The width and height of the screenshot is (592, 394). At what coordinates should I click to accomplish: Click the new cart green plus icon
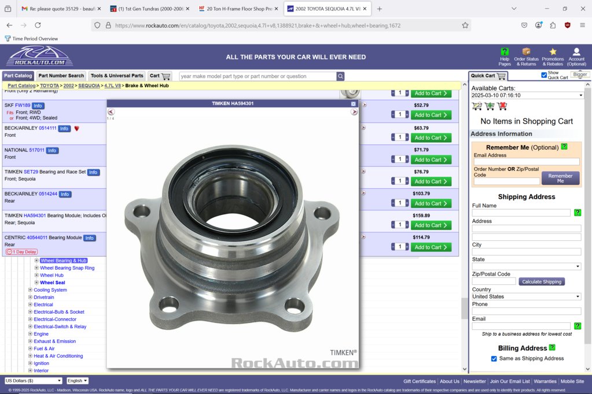pyautogui.click(x=490, y=106)
